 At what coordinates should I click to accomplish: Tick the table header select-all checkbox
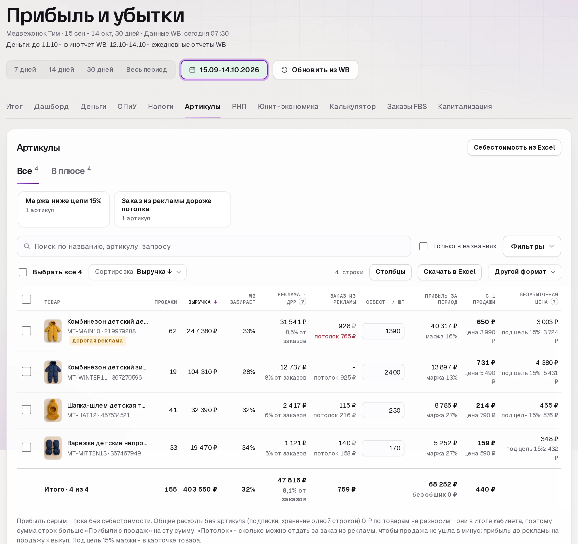click(x=26, y=299)
